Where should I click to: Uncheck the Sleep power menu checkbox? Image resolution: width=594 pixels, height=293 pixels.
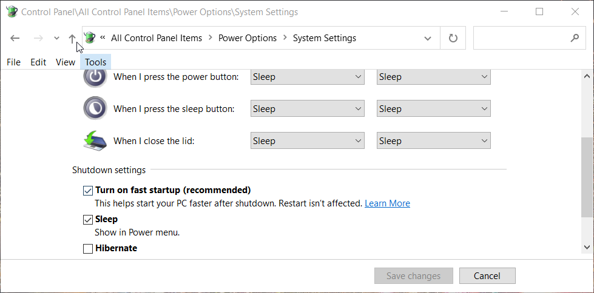coord(88,220)
